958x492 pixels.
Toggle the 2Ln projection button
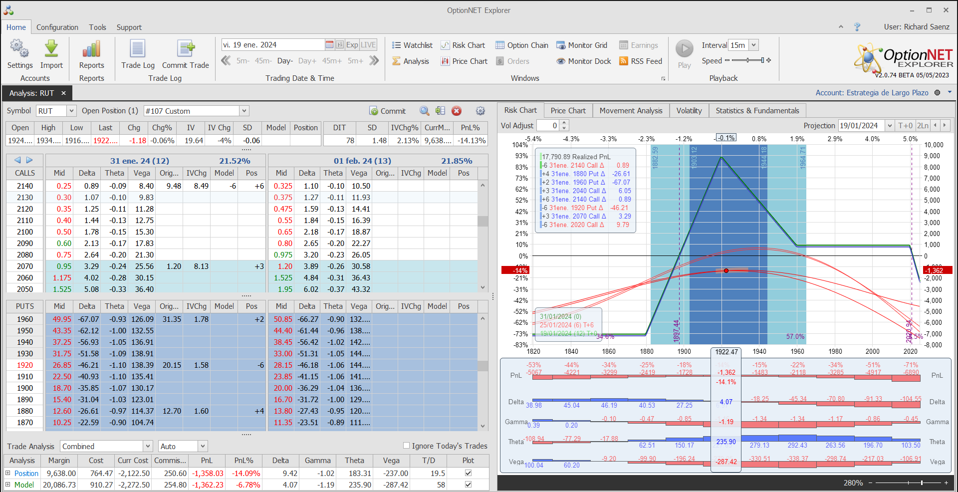(x=923, y=126)
